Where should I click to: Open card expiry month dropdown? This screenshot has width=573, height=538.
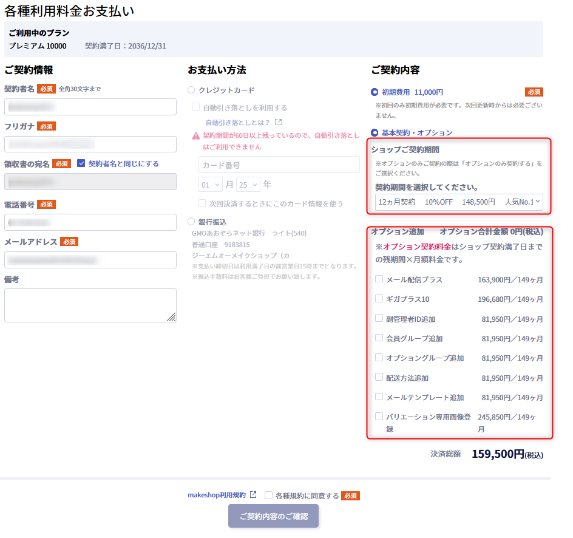coord(211,184)
